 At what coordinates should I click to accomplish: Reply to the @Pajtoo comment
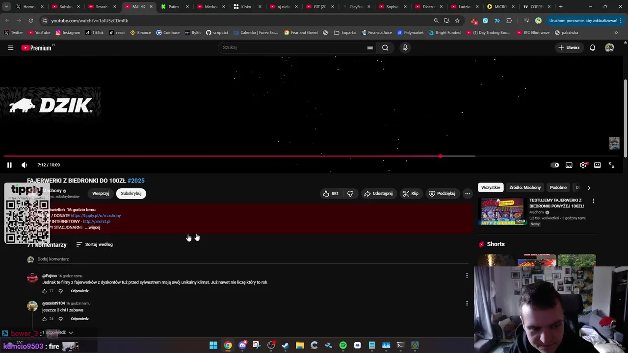pyautogui.click(x=79, y=291)
